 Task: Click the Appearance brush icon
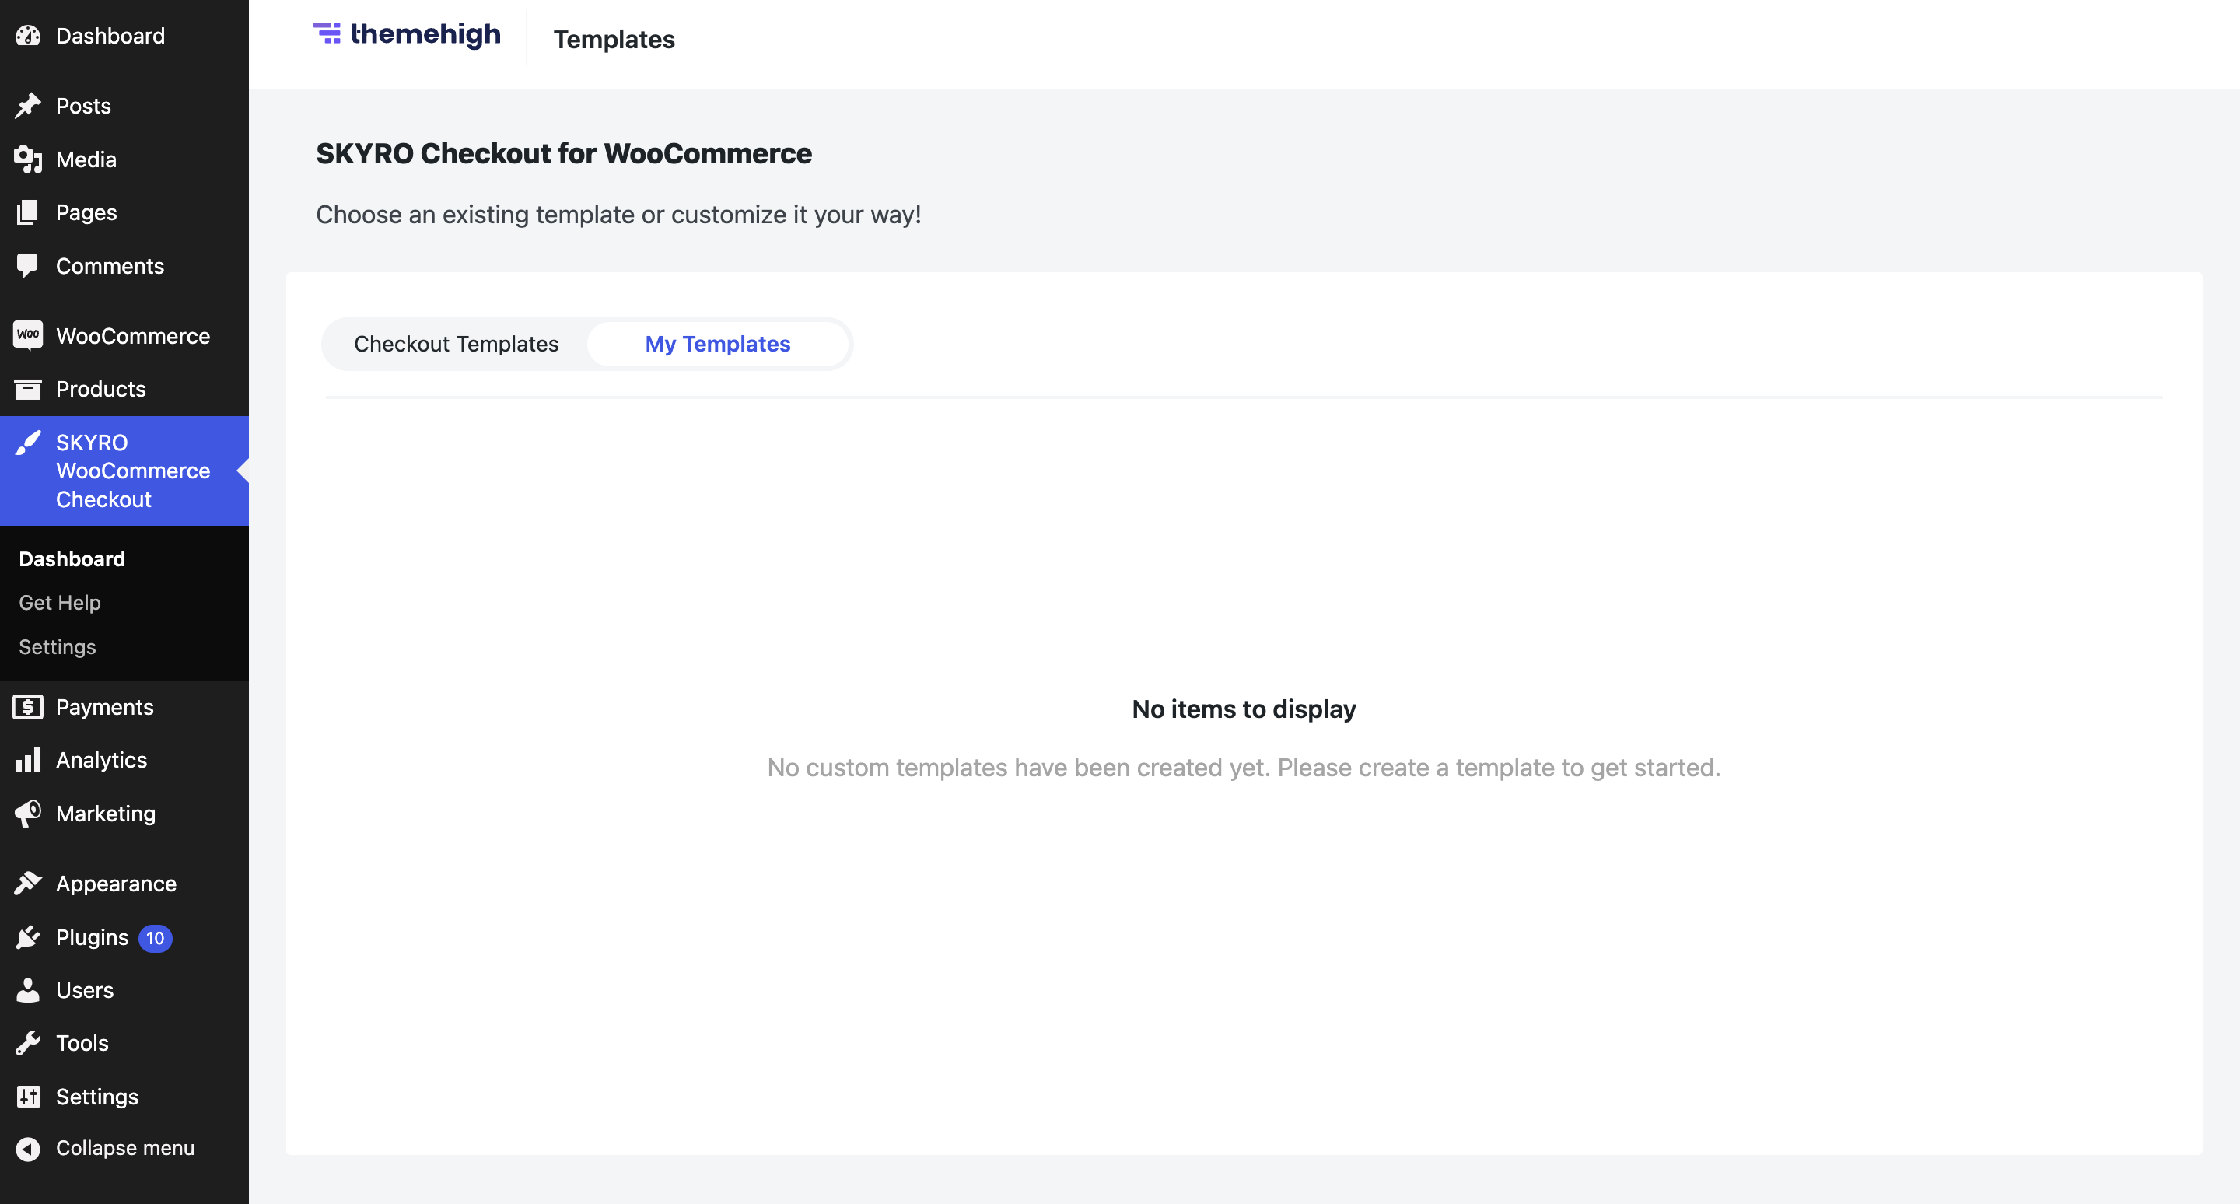28,884
